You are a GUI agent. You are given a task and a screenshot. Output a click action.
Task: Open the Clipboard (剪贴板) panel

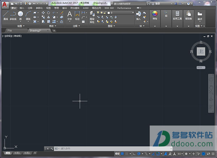189,15
